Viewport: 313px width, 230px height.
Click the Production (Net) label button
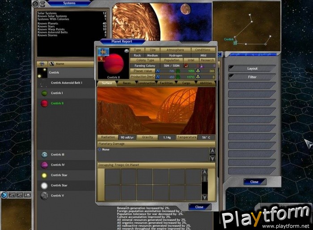143,76
